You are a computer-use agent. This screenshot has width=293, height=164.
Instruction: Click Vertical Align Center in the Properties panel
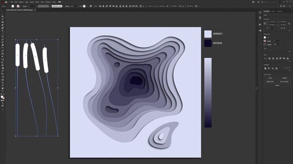(x=284, y=58)
